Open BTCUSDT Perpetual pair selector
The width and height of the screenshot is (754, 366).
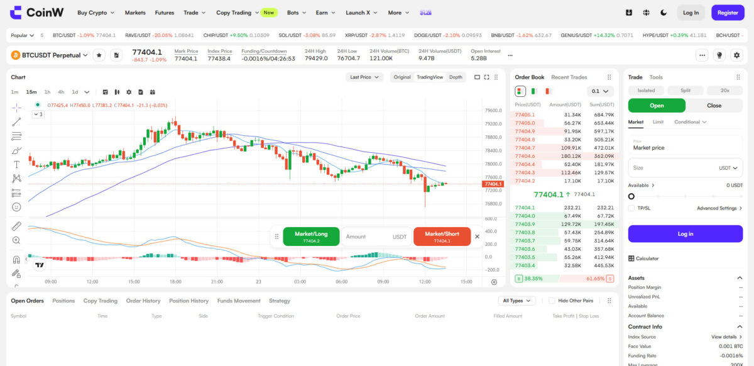pos(50,55)
